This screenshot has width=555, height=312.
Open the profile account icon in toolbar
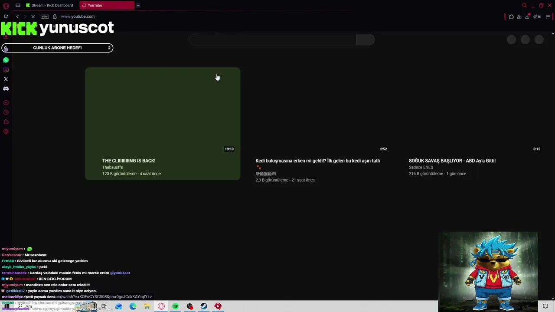[519, 16]
